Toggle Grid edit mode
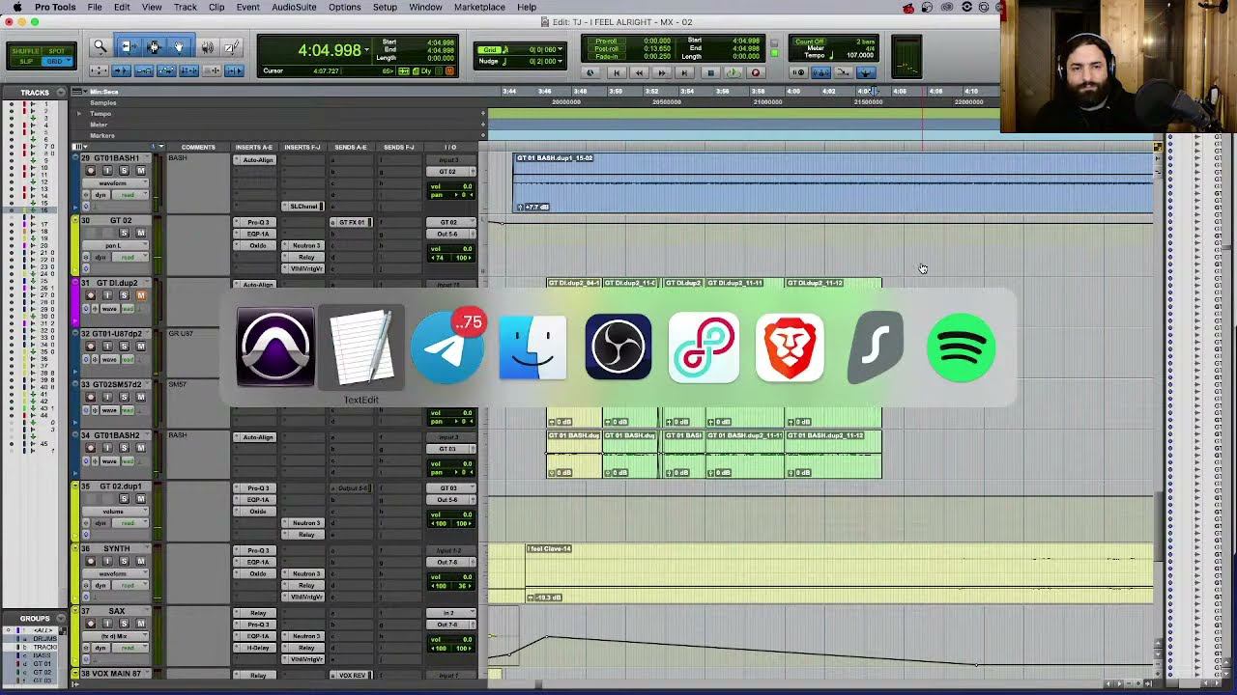The width and height of the screenshot is (1237, 695). click(x=56, y=62)
